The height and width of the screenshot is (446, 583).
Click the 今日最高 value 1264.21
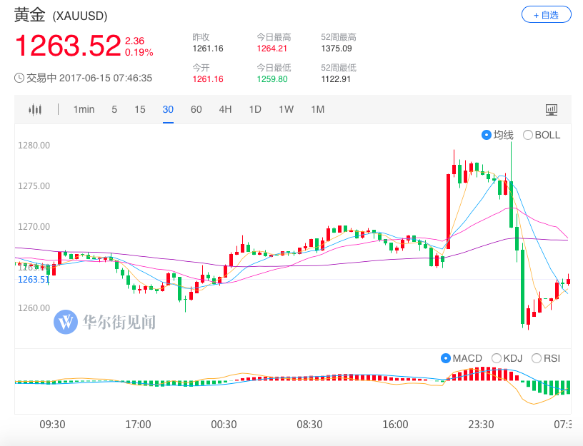pyautogui.click(x=271, y=49)
